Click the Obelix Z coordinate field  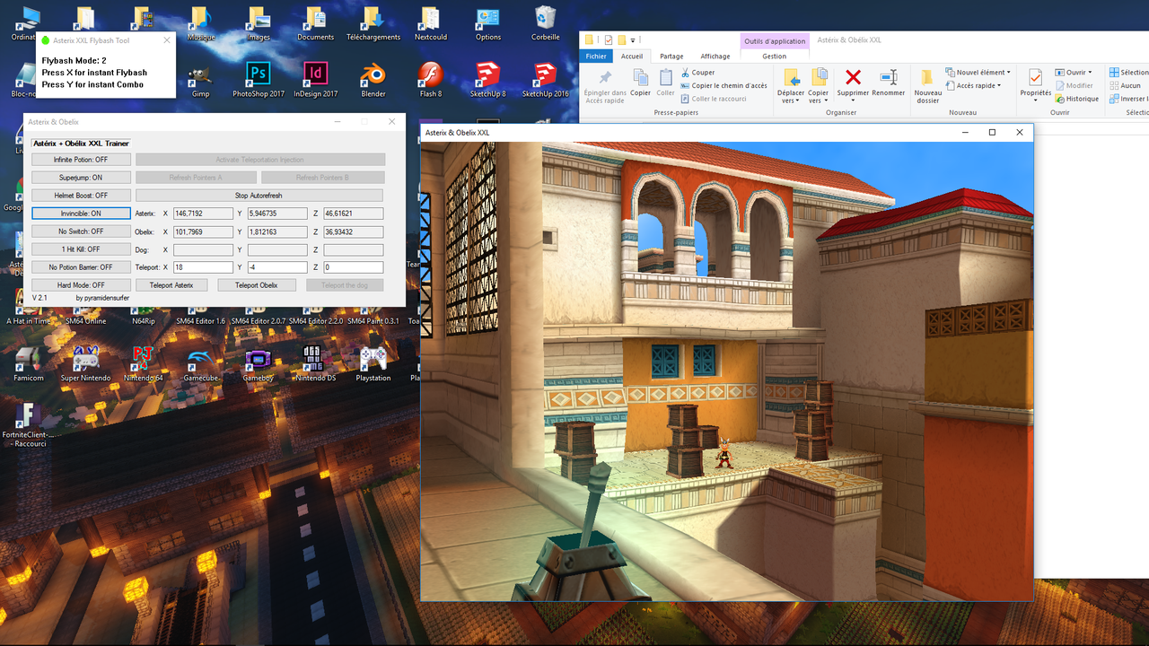[354, 231]
